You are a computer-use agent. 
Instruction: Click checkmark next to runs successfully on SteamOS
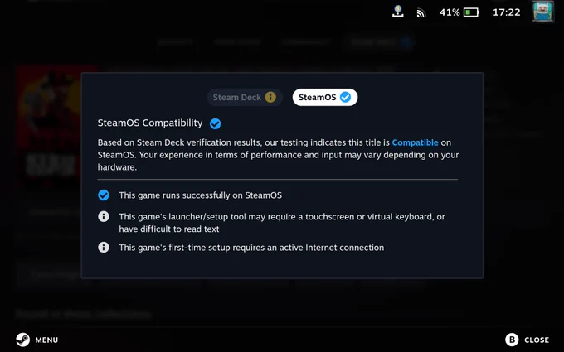(104, 195)
